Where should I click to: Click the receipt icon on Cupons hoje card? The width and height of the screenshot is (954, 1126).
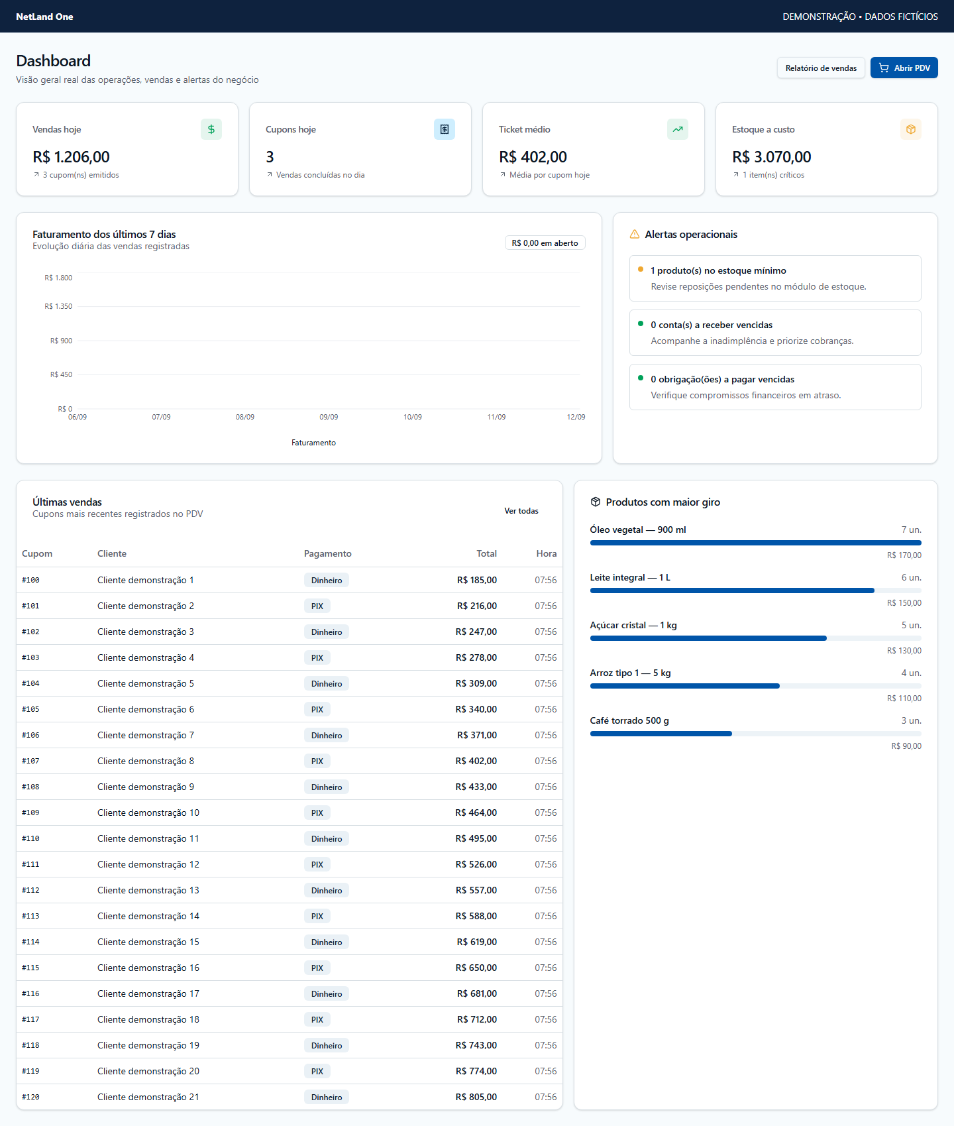(445, 129)
